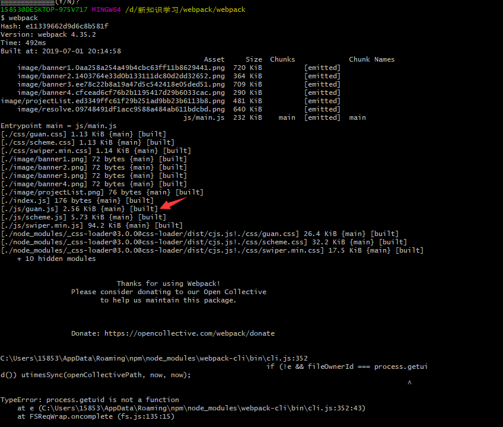Click the '15853@DESKTOP-975V717' prompt user
The height and width of the screenshot is (427, 503).
pos(44,9)
